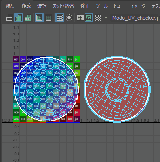This screenshot has width=160, height=162.
Task: Click the UV snapshot camera icon
Action: point(80,18)
